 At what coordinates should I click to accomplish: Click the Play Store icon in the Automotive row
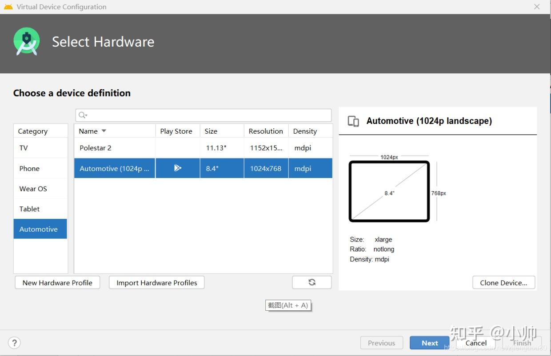(x=177, y=168)
